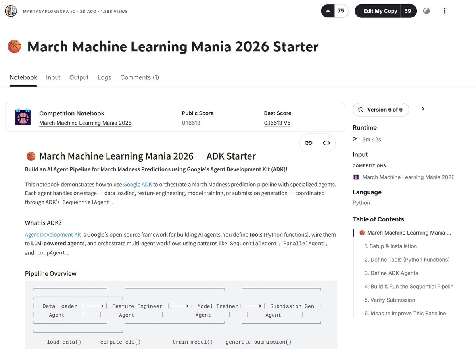The width and height of the screenshot is (476, 352).
Task: Click the Edit My Copy button
Action: pyautogui.click(x=380, y=11)
